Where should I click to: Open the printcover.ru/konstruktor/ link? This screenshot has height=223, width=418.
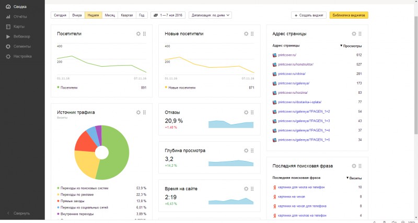coord(296,64)
